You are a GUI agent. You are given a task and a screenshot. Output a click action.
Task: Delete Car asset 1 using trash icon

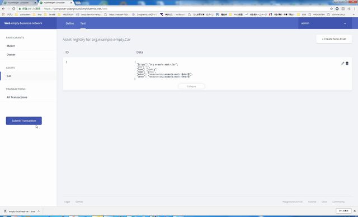click(x=347, y=63)
